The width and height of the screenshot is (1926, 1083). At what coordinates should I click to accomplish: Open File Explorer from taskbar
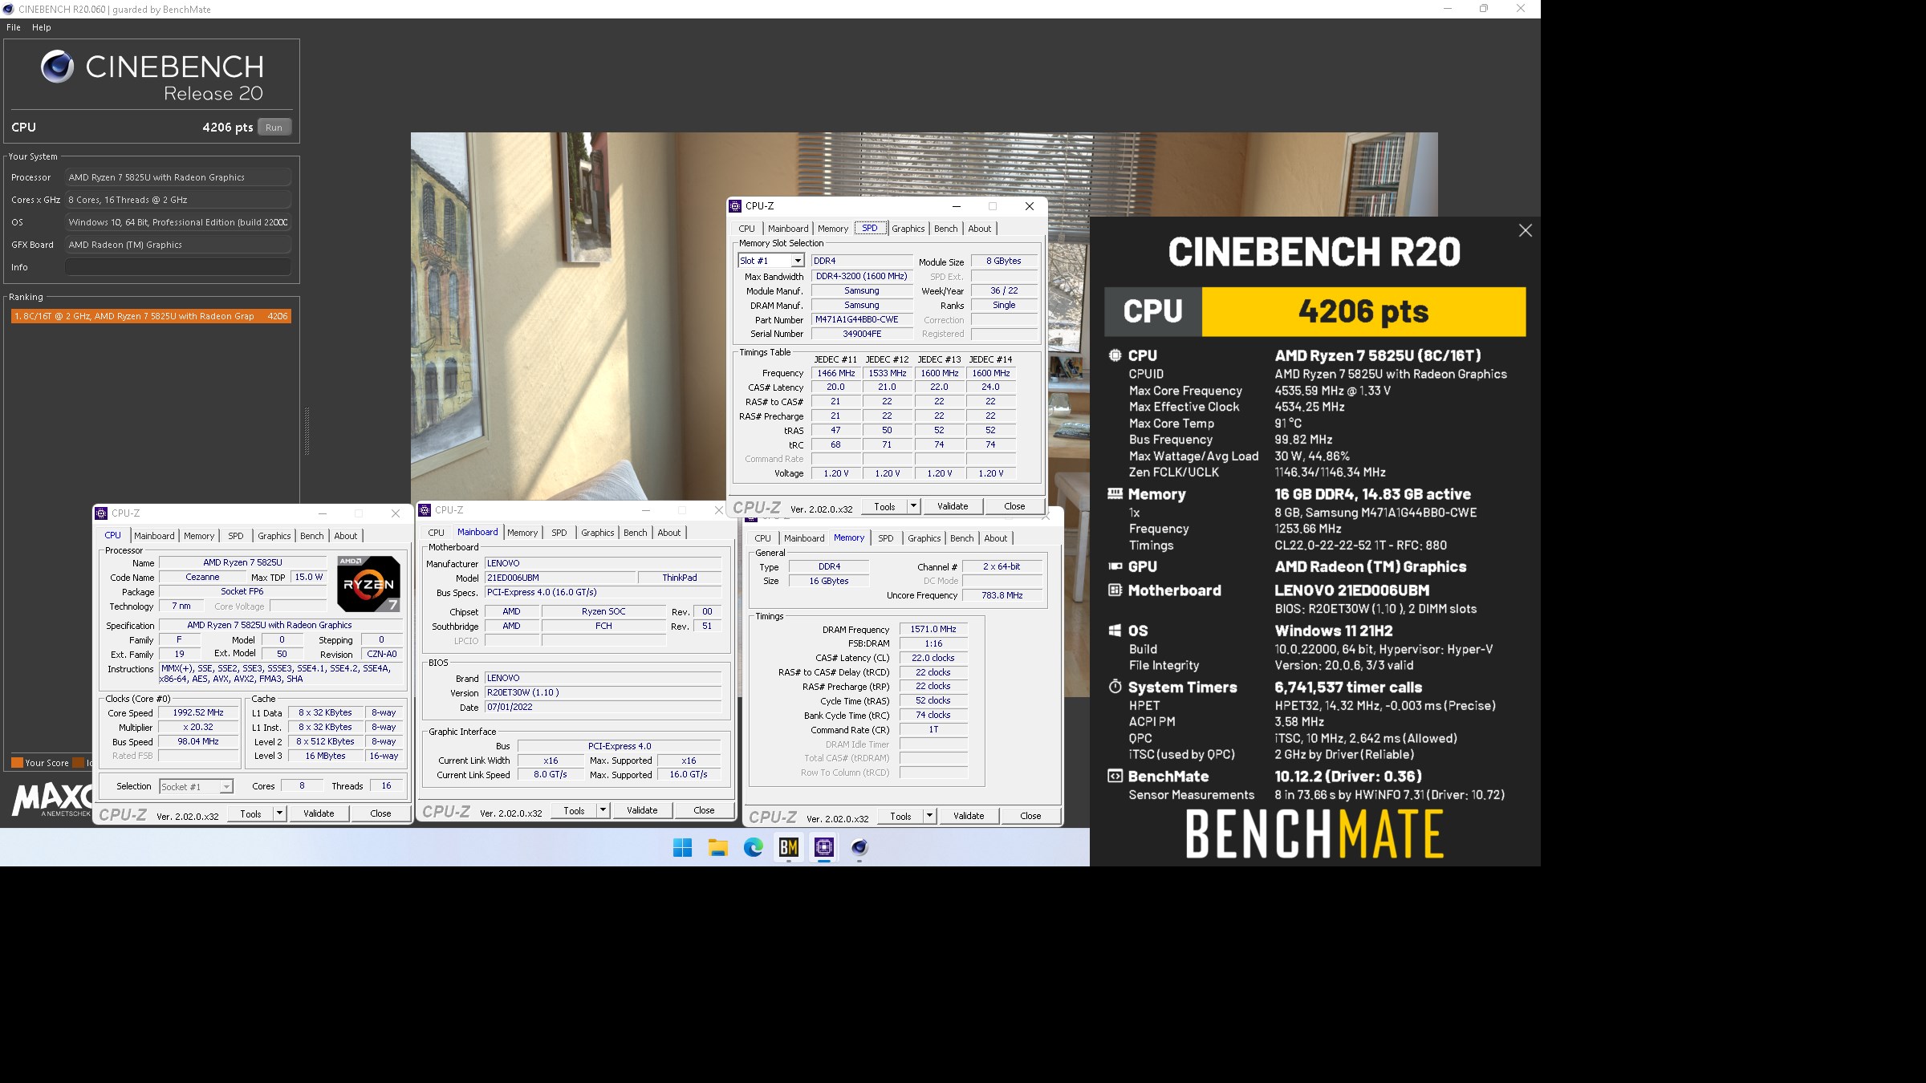click(x=717, y=847)
